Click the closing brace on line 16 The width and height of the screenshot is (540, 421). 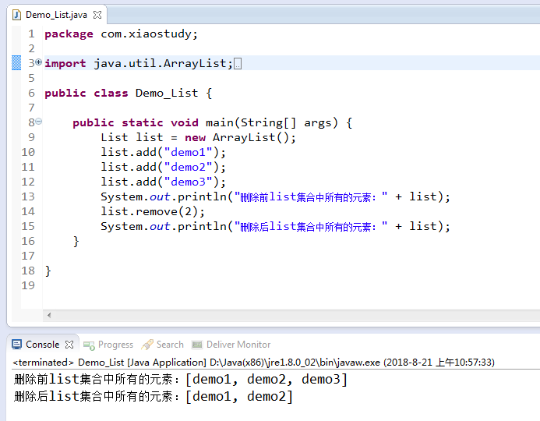click(76, 242)
